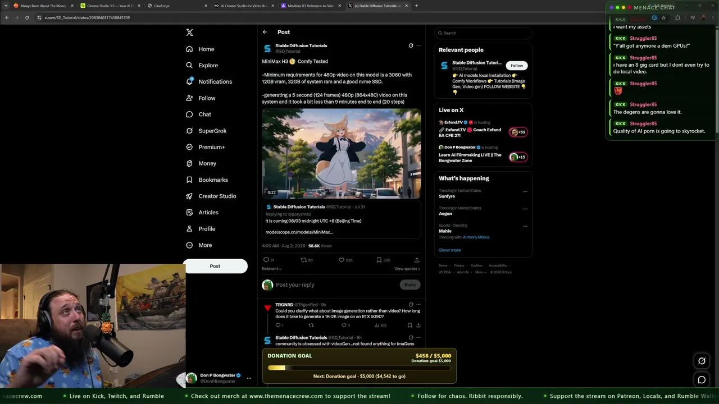This screenshot has height=404, width=719.
Task: Open the options menu on TRGNRD's reply
Action: [x=418, y=305]
